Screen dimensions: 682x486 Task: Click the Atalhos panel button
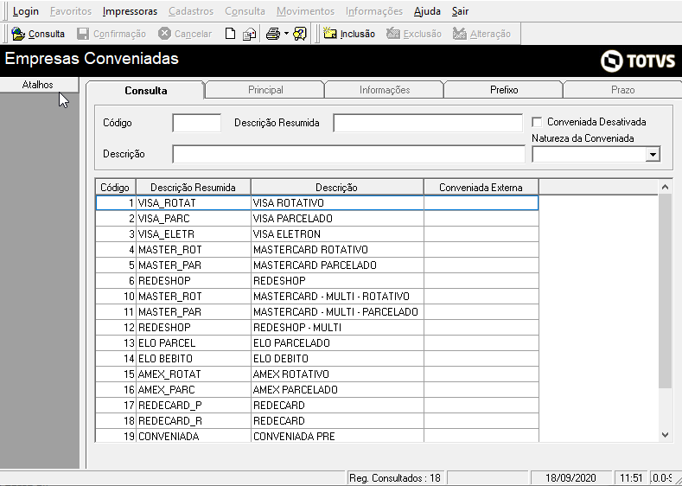tap(39, 85)
